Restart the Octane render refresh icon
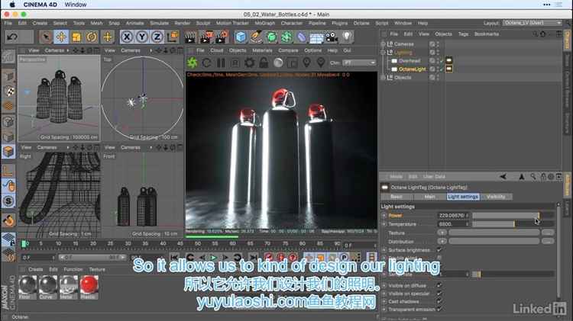Image resolution: width=573 pixels, height=321 pixels. [206, 63]
